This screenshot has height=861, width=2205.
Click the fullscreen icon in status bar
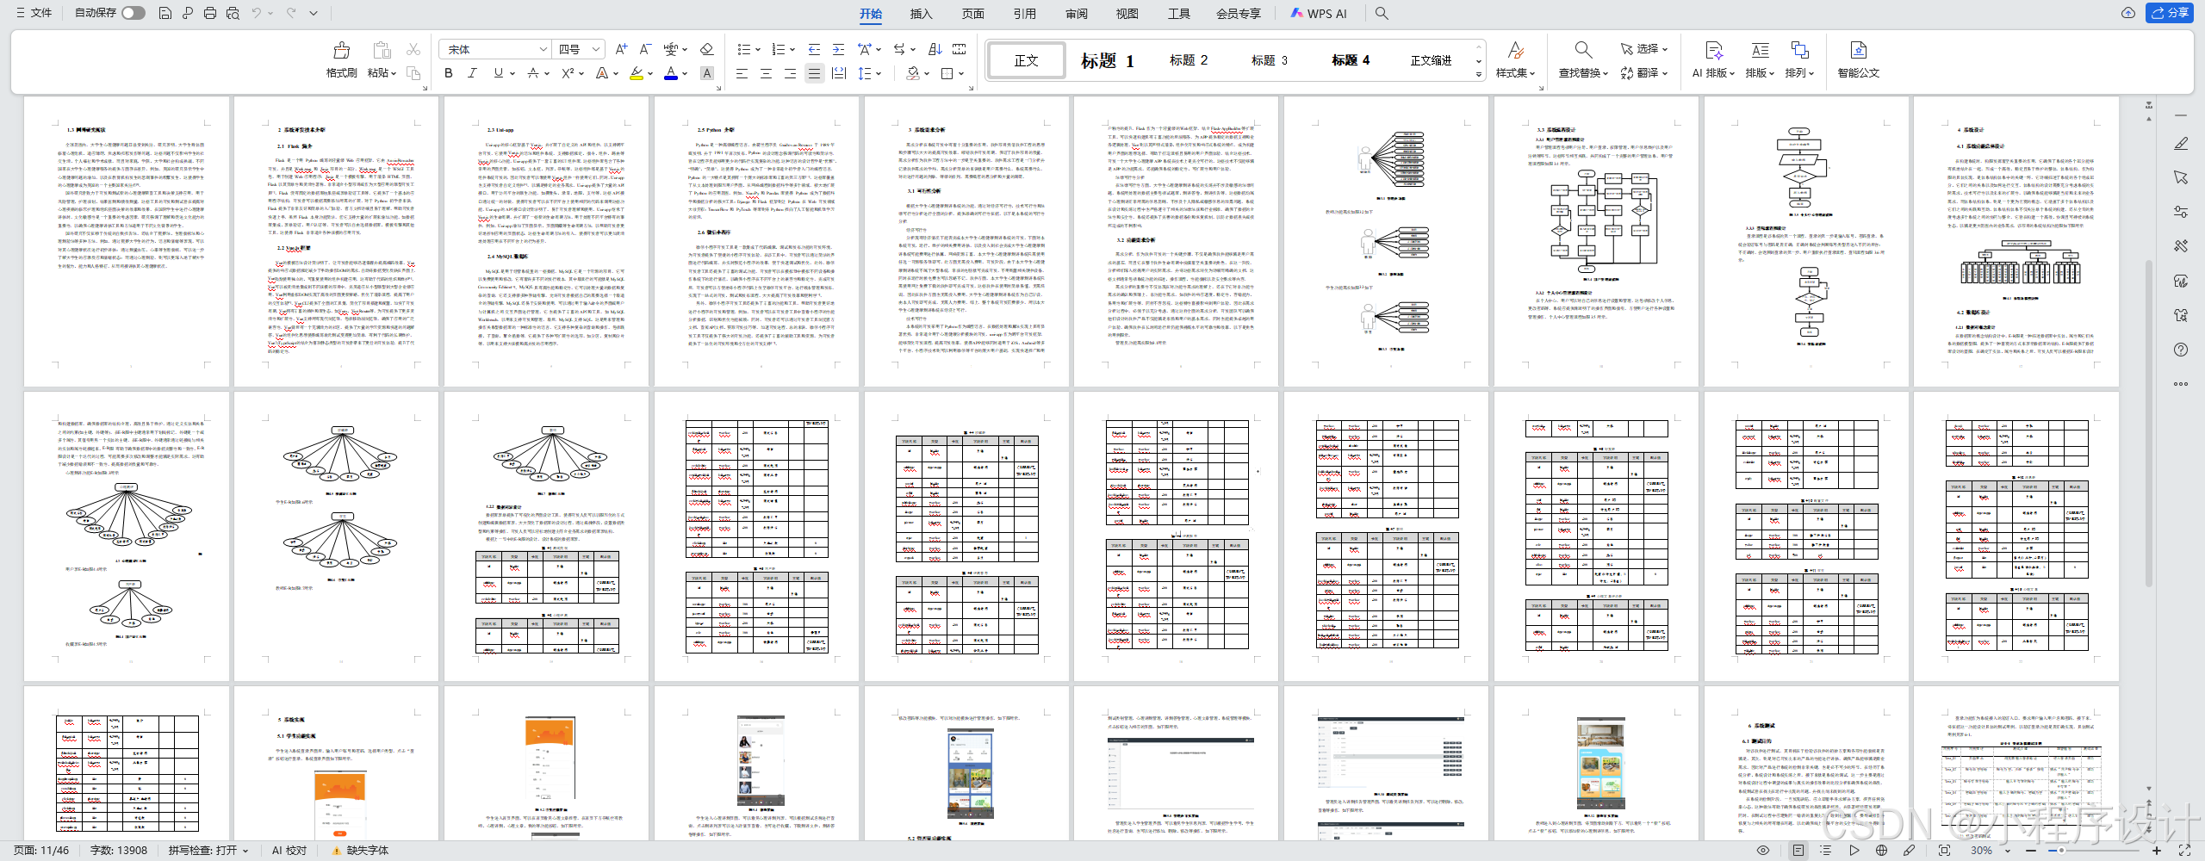[x=2184, y=850]
